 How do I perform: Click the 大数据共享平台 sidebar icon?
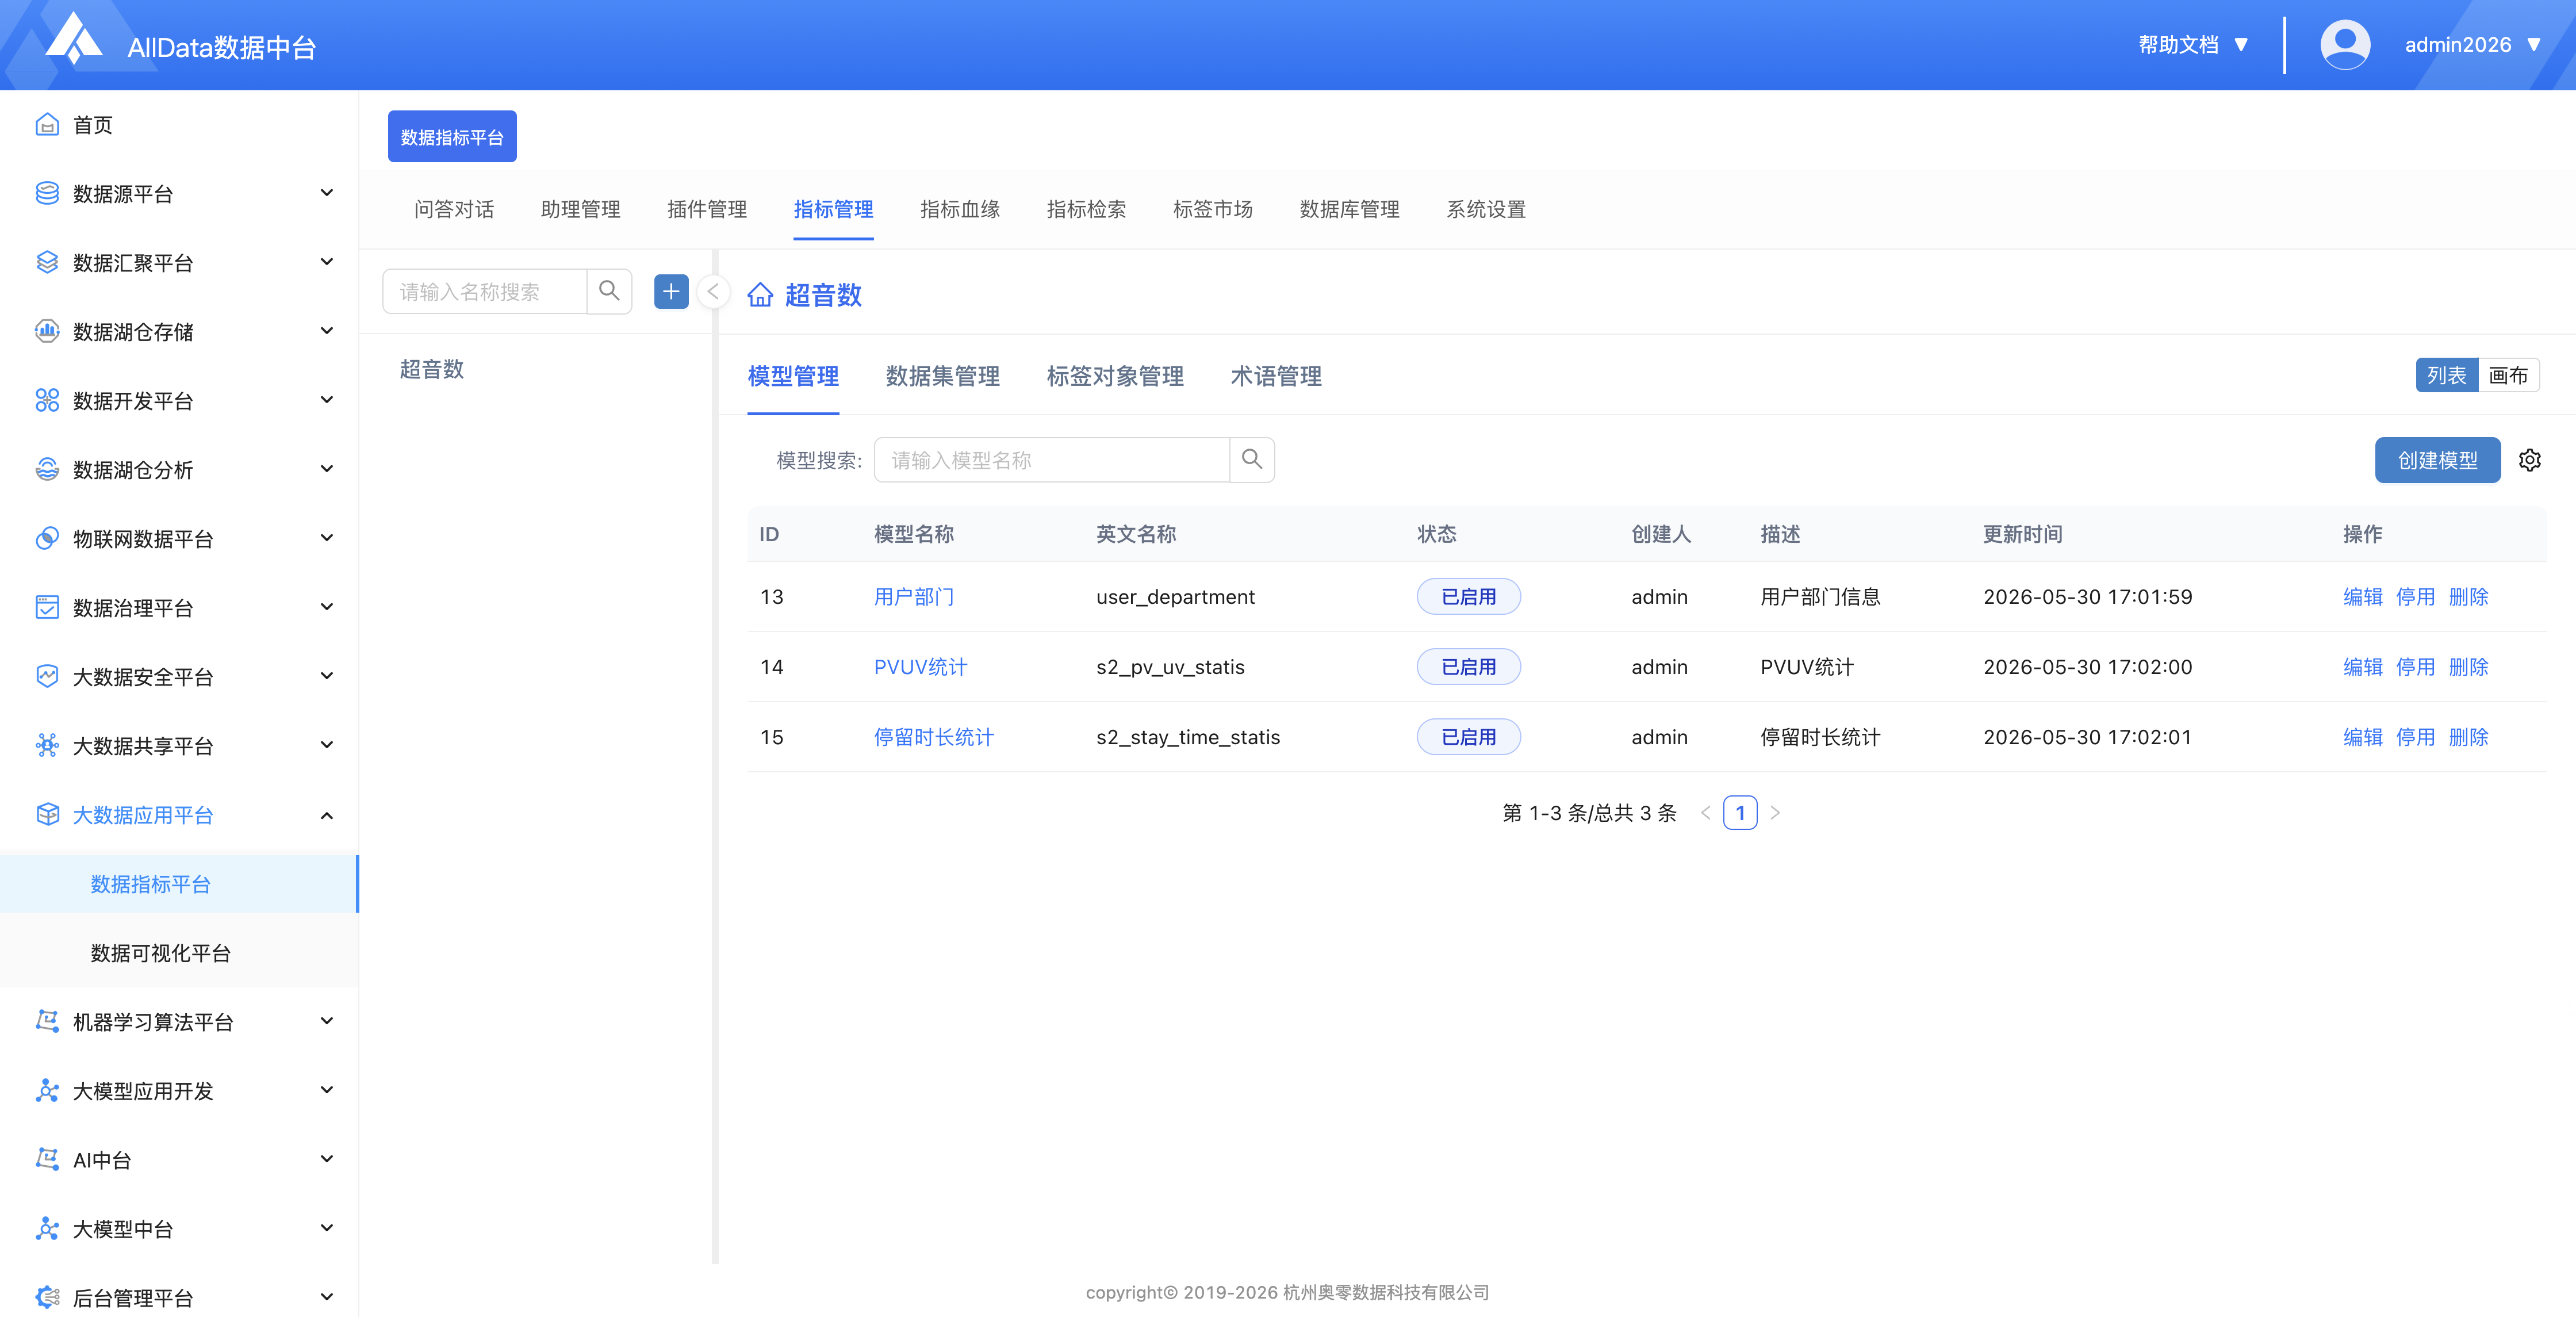(x=47, y=745)
